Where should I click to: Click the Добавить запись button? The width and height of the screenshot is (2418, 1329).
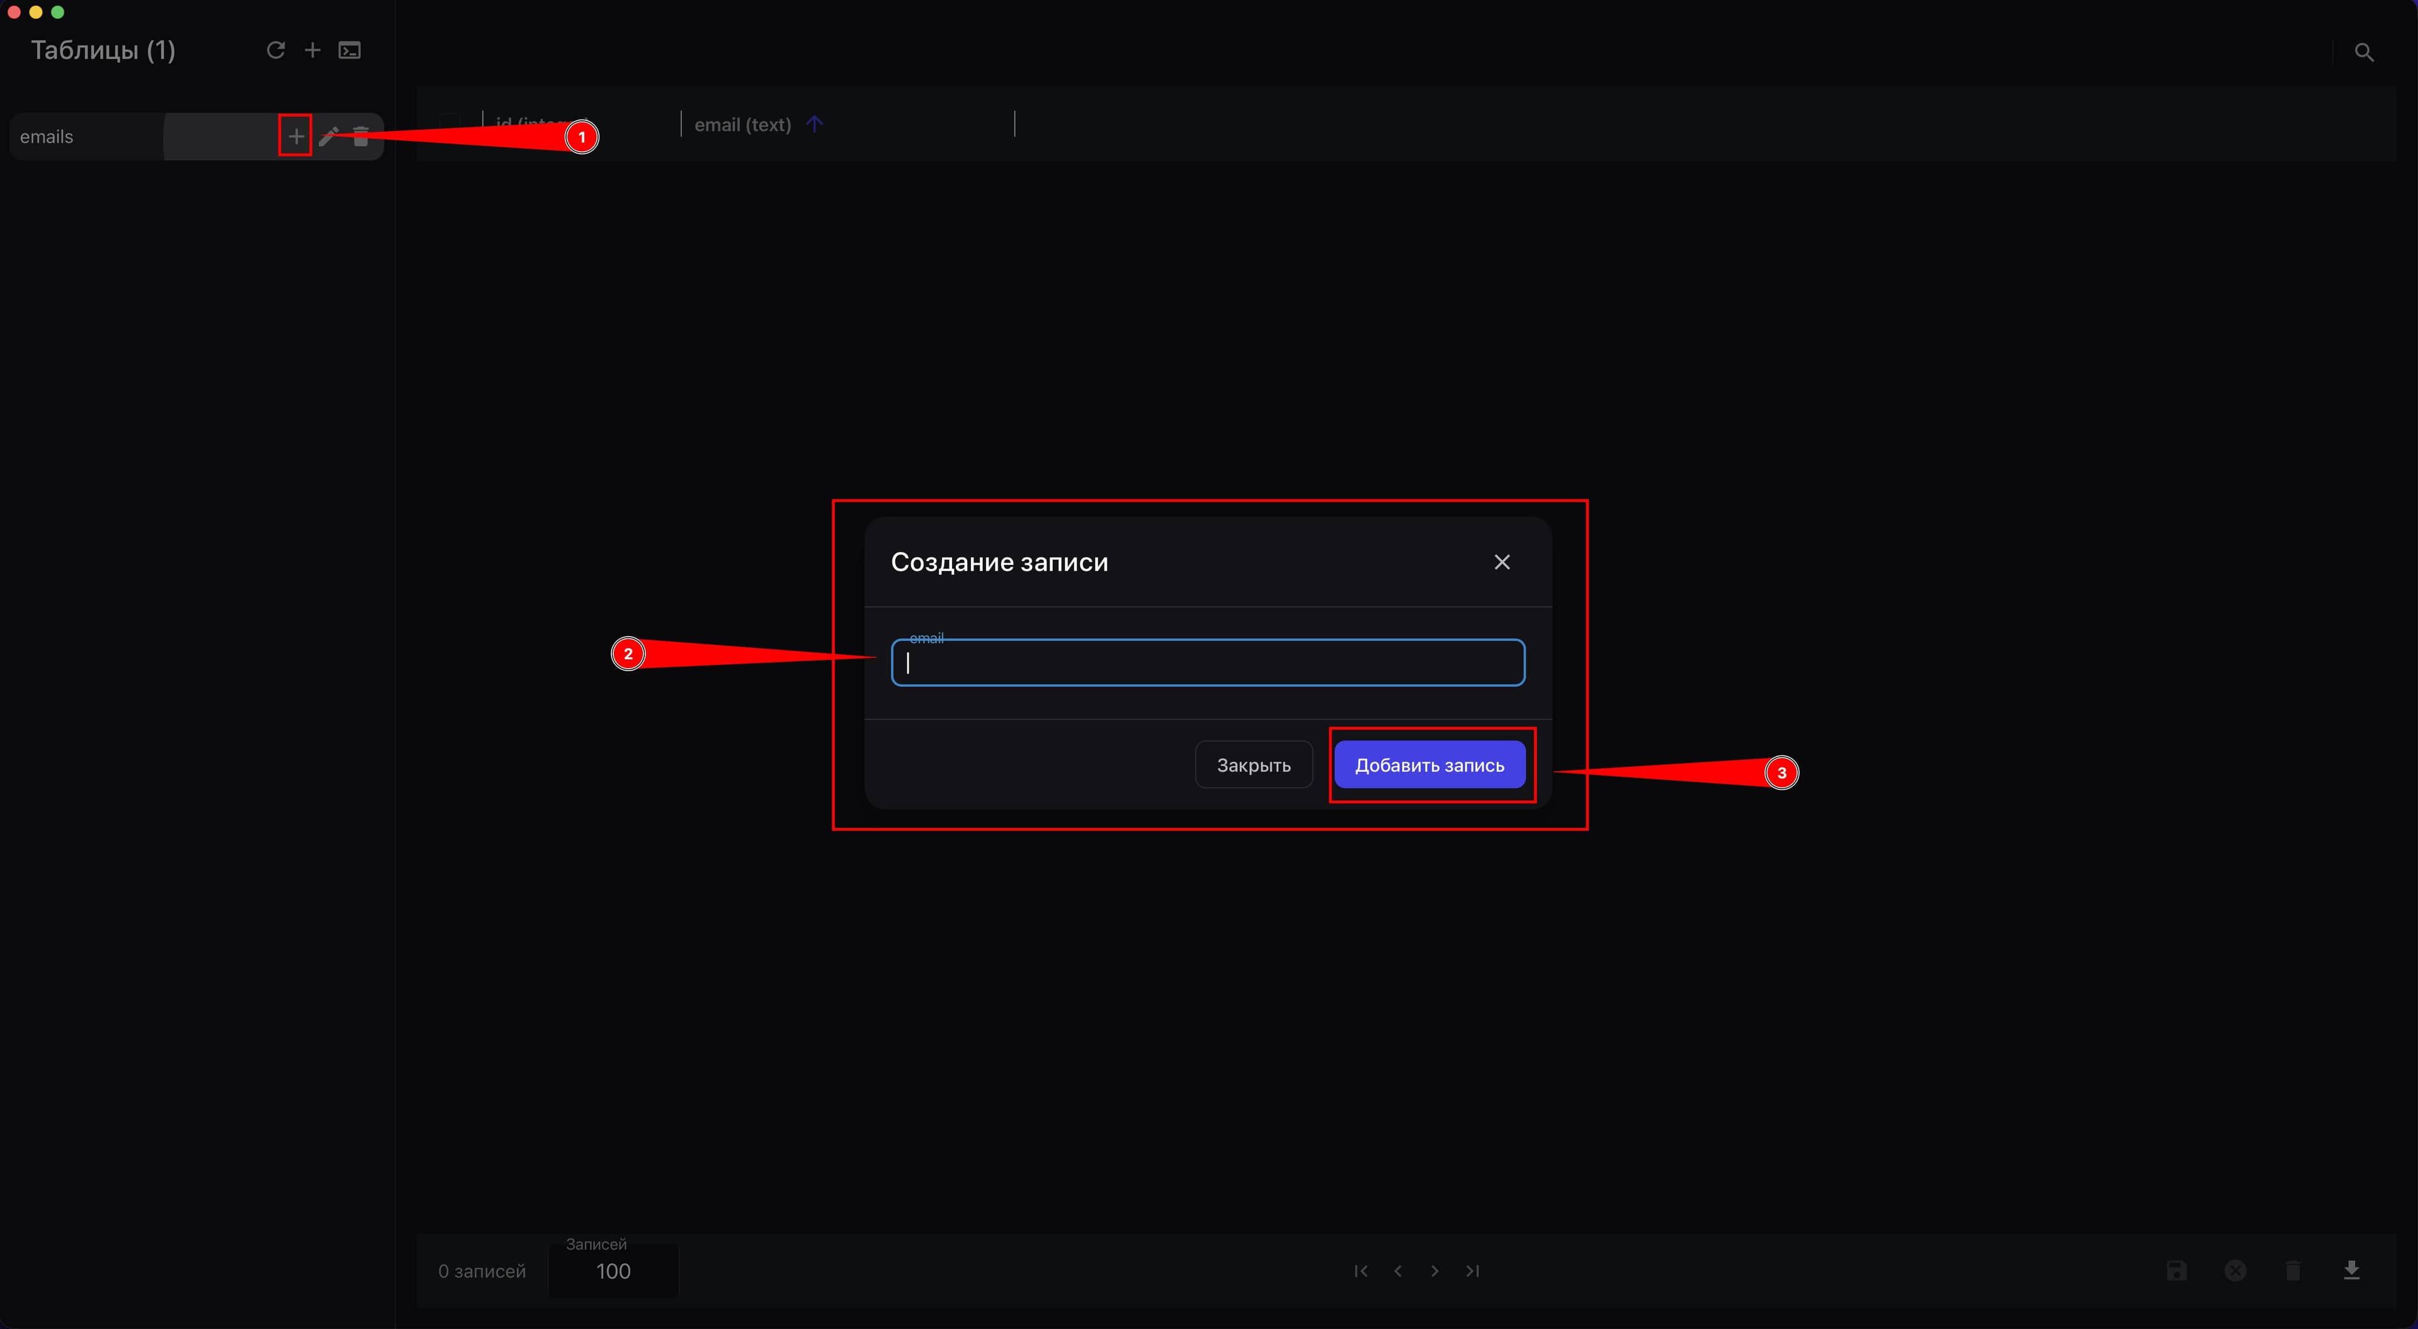point(1429,765)
